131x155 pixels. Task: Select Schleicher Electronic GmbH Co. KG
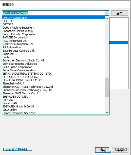click(53, 60)
